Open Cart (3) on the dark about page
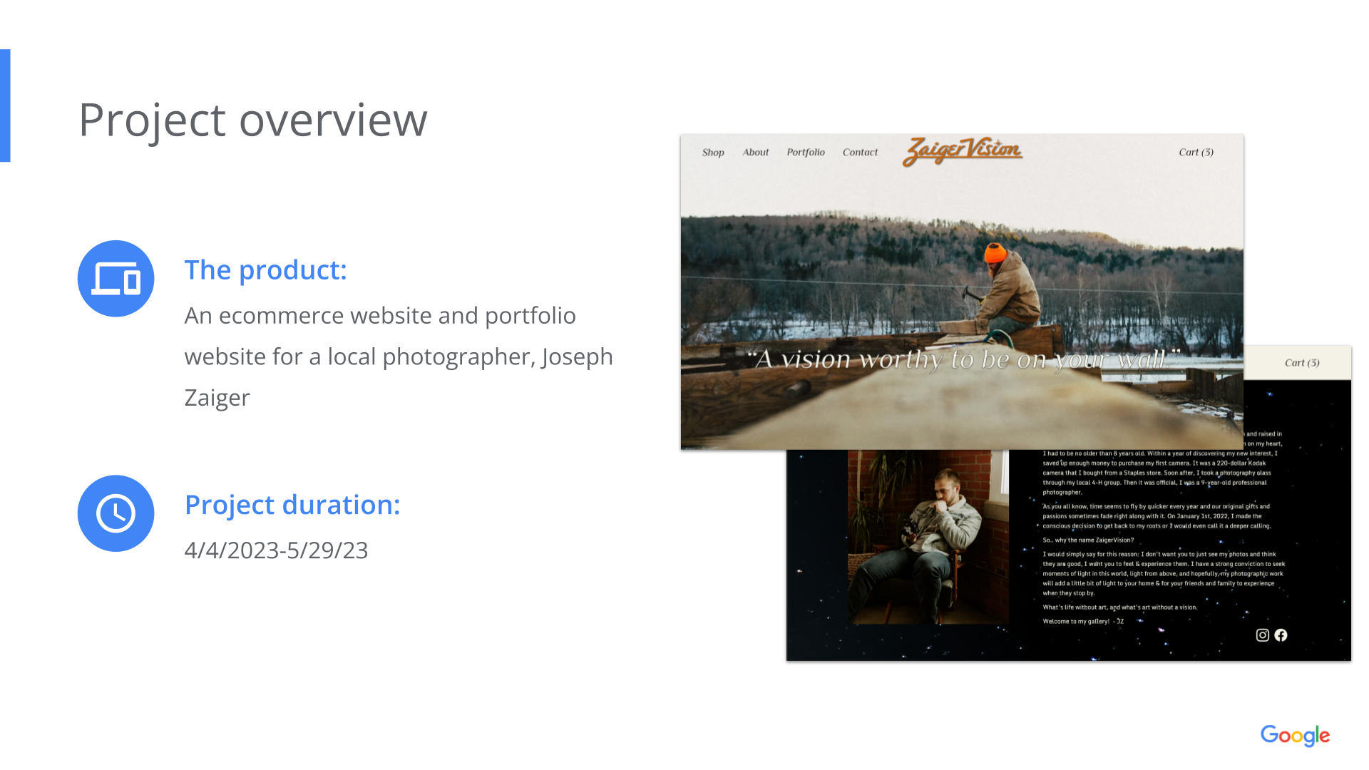 1302,363
